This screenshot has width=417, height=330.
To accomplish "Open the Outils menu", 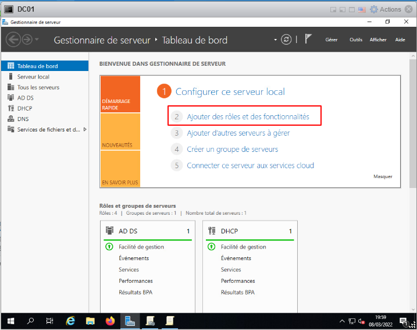I will (356, 40).
